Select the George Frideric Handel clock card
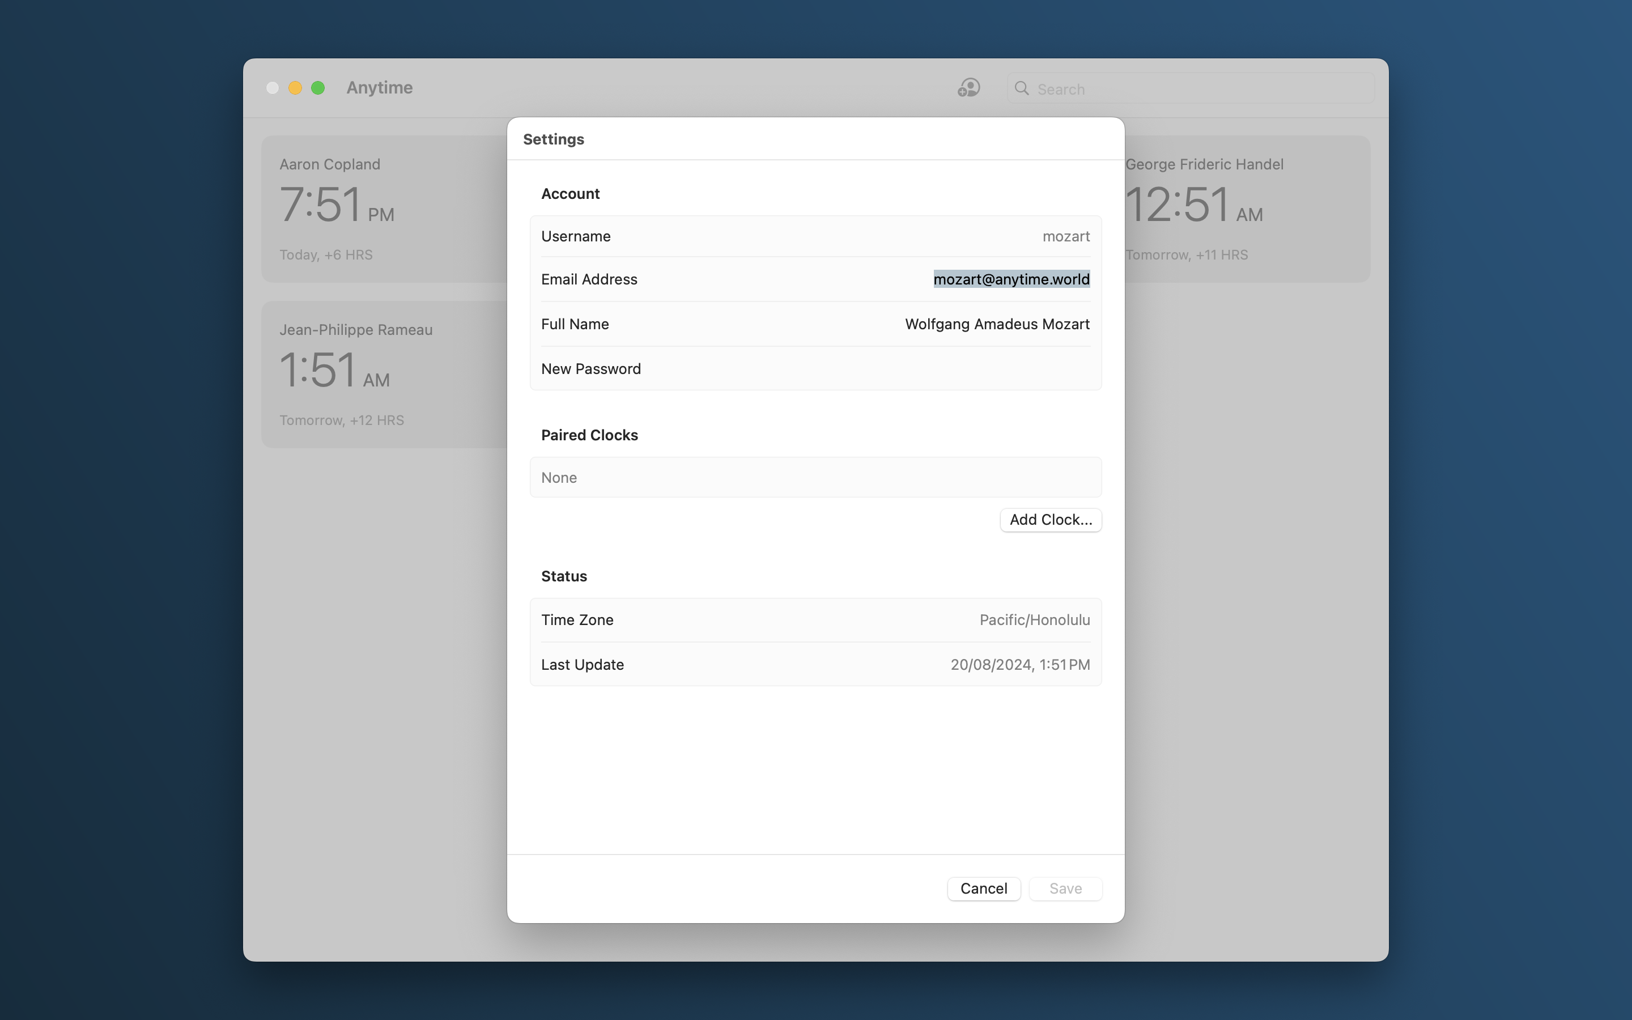Screen dimensions: 1632x1020 click(1247, 209)
